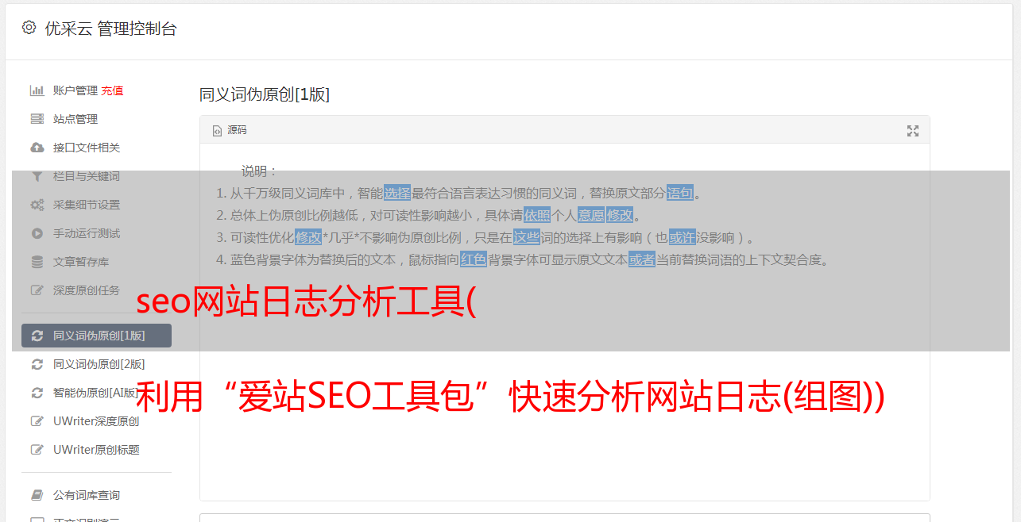Go to UWriter深度原创 page

point(96,421)
